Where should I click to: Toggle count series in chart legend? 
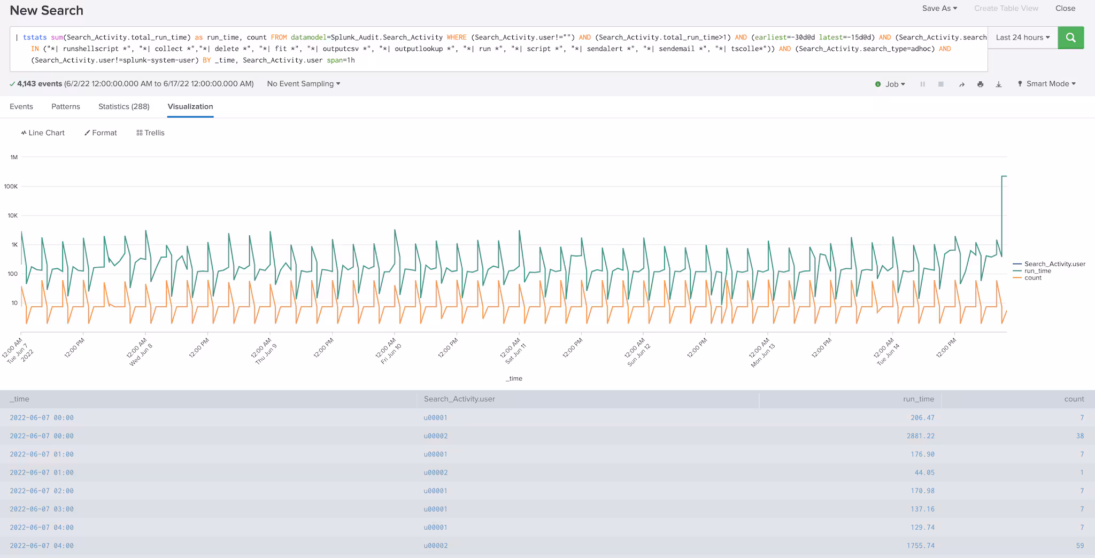(x=1032, y=278)
